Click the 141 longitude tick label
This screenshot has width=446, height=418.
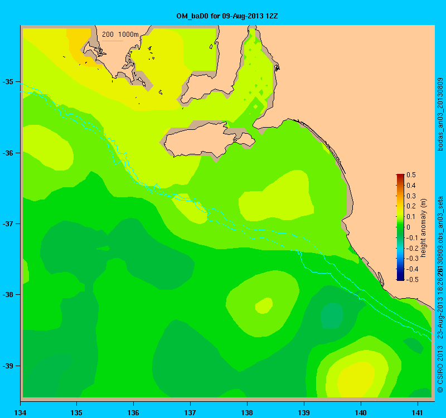click(x=418, y=412)
